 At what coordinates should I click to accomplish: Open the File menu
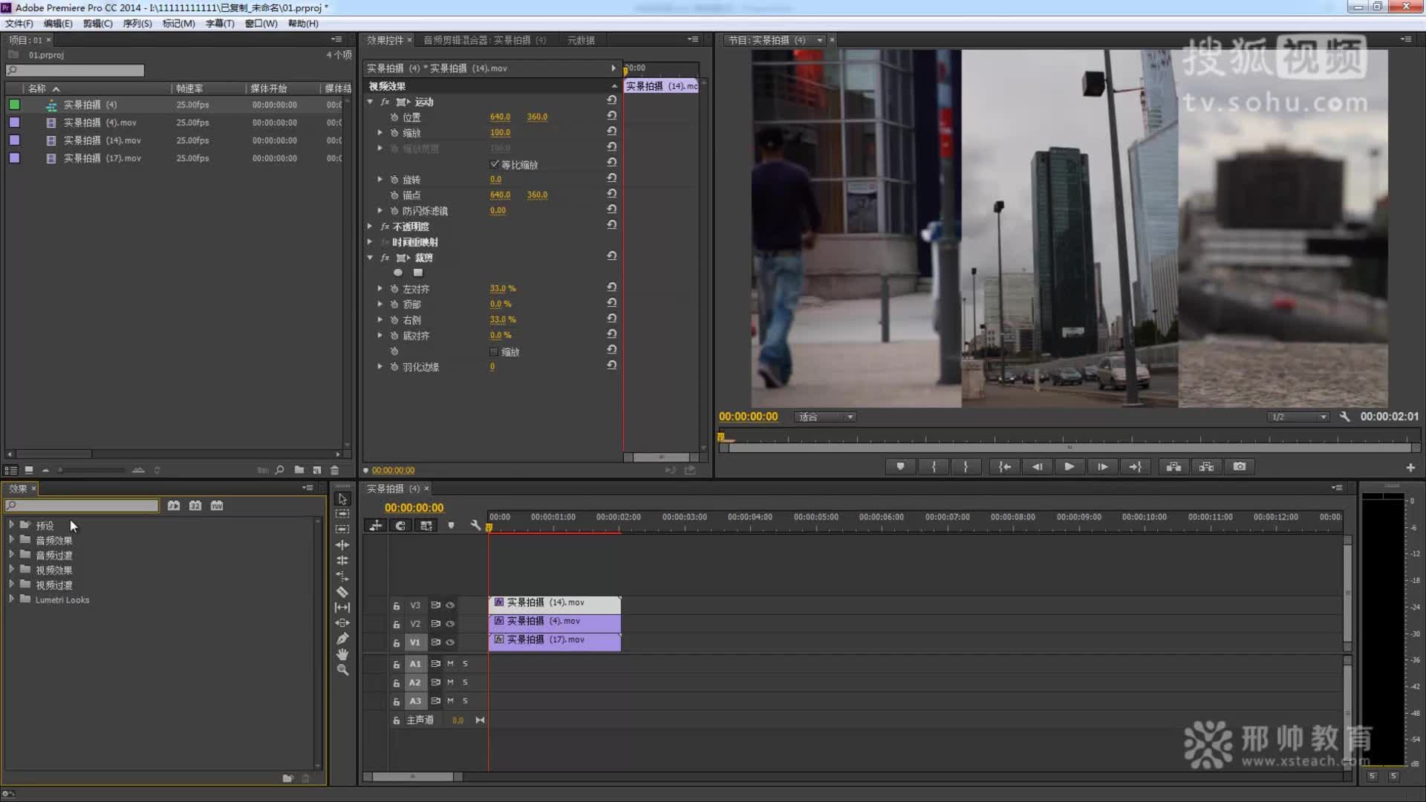click(x=19, y=24)
